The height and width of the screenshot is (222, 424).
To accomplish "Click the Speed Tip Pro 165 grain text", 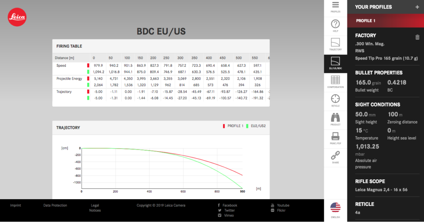I will point(386,58).
